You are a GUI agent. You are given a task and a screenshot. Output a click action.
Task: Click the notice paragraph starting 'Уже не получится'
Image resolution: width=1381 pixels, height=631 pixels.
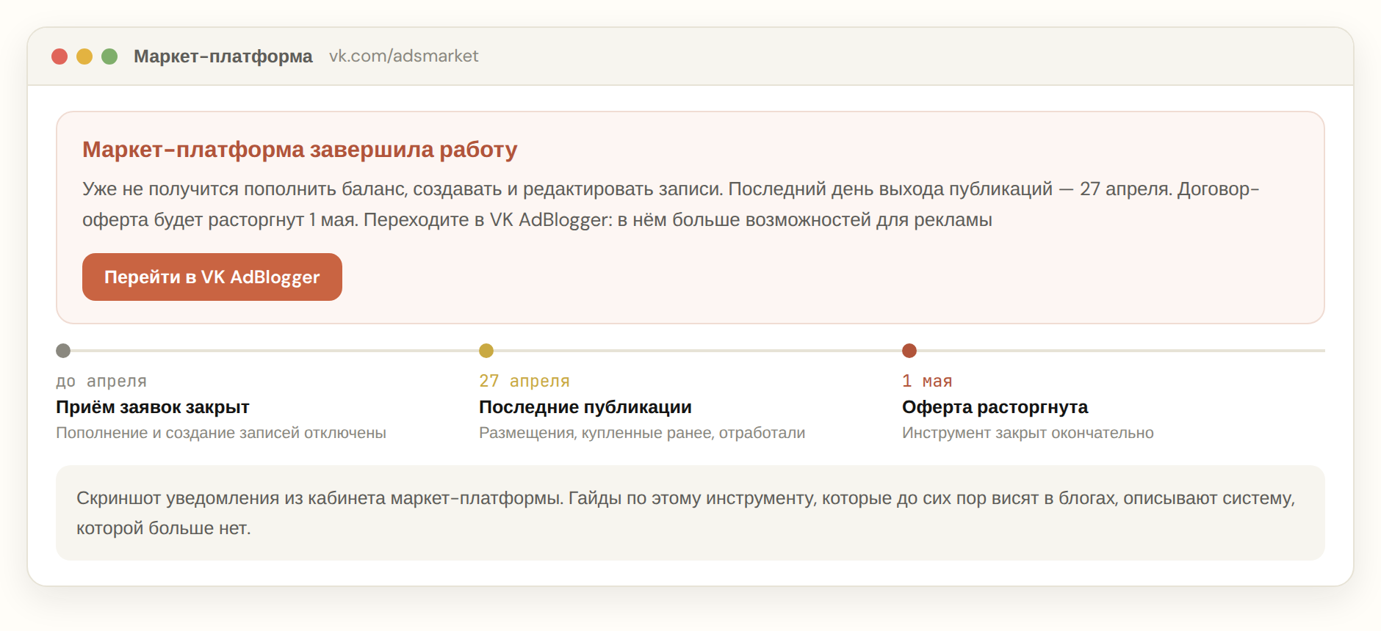pos(671,204)
